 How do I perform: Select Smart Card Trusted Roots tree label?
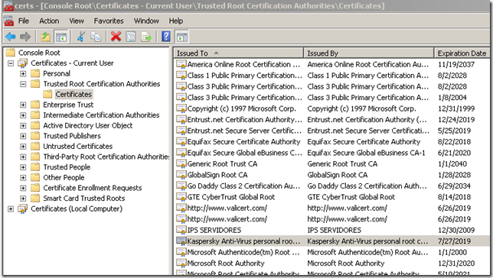pos(84,199)
